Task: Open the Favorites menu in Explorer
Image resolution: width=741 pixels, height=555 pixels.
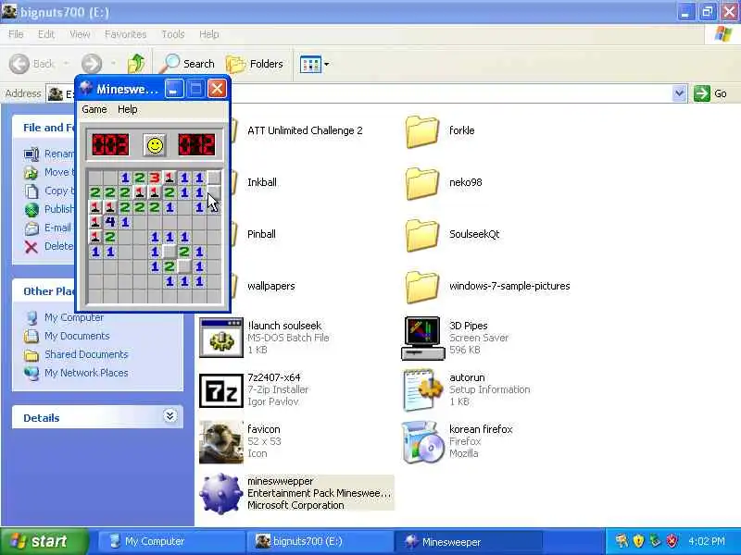Action: [x=125, y=34]
